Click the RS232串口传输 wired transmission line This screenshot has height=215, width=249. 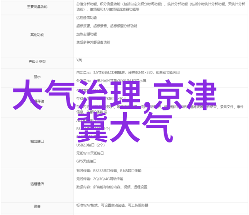(109, 171)
